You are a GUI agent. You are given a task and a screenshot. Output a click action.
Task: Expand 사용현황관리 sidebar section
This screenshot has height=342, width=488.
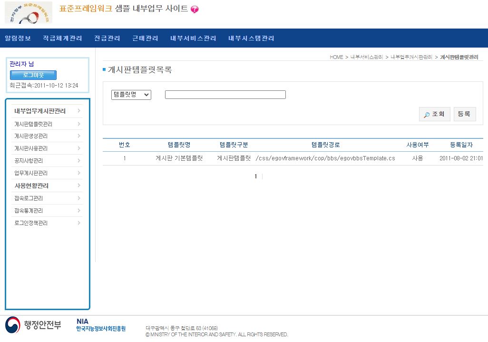click(31, 186)
